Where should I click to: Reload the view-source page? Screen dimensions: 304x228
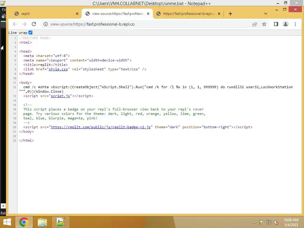(34, 24)
